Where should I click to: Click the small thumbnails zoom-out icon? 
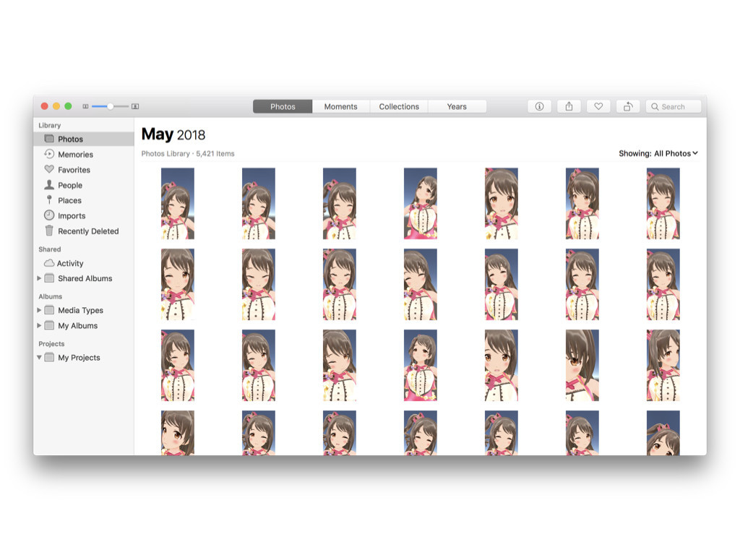pyautogui.click(x=85, y=107)
